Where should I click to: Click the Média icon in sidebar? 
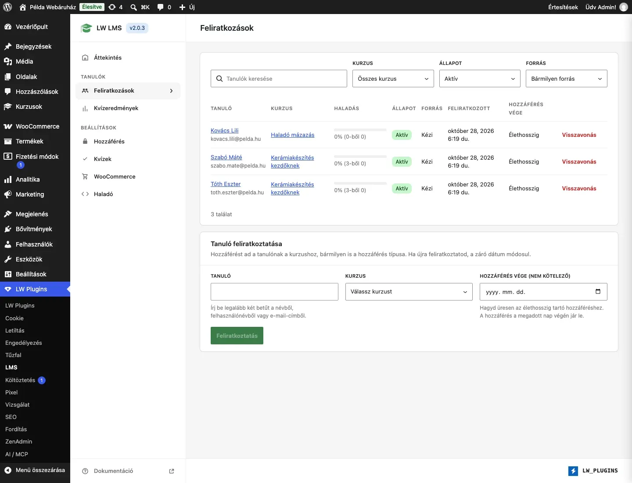8,61
